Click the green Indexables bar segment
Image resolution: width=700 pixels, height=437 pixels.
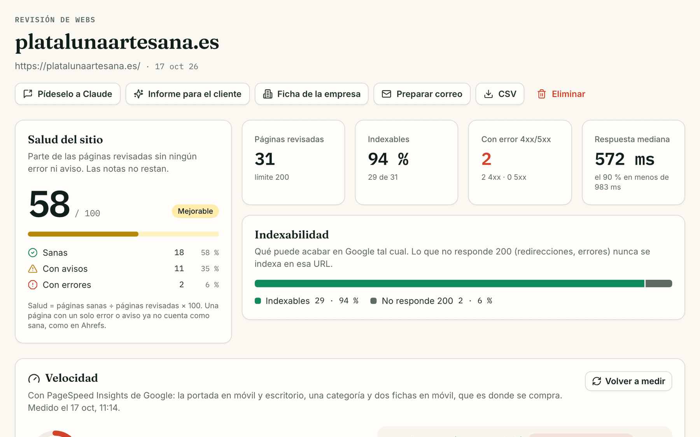[450, 284]
